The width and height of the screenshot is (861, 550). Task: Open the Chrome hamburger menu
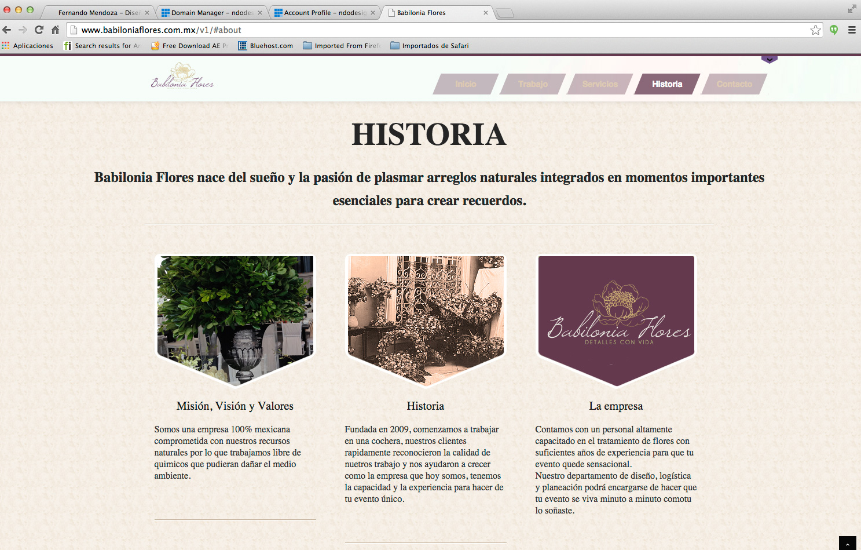tap(852, 30)
